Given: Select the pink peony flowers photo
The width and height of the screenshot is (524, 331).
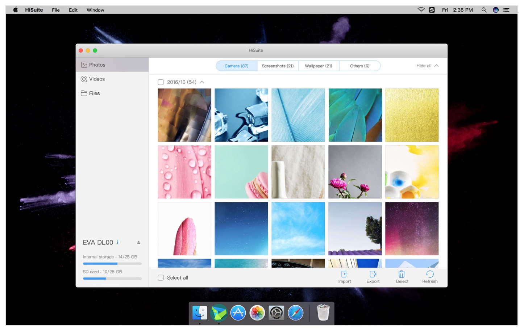Looking at the screenshot, I should coord(355,172).
